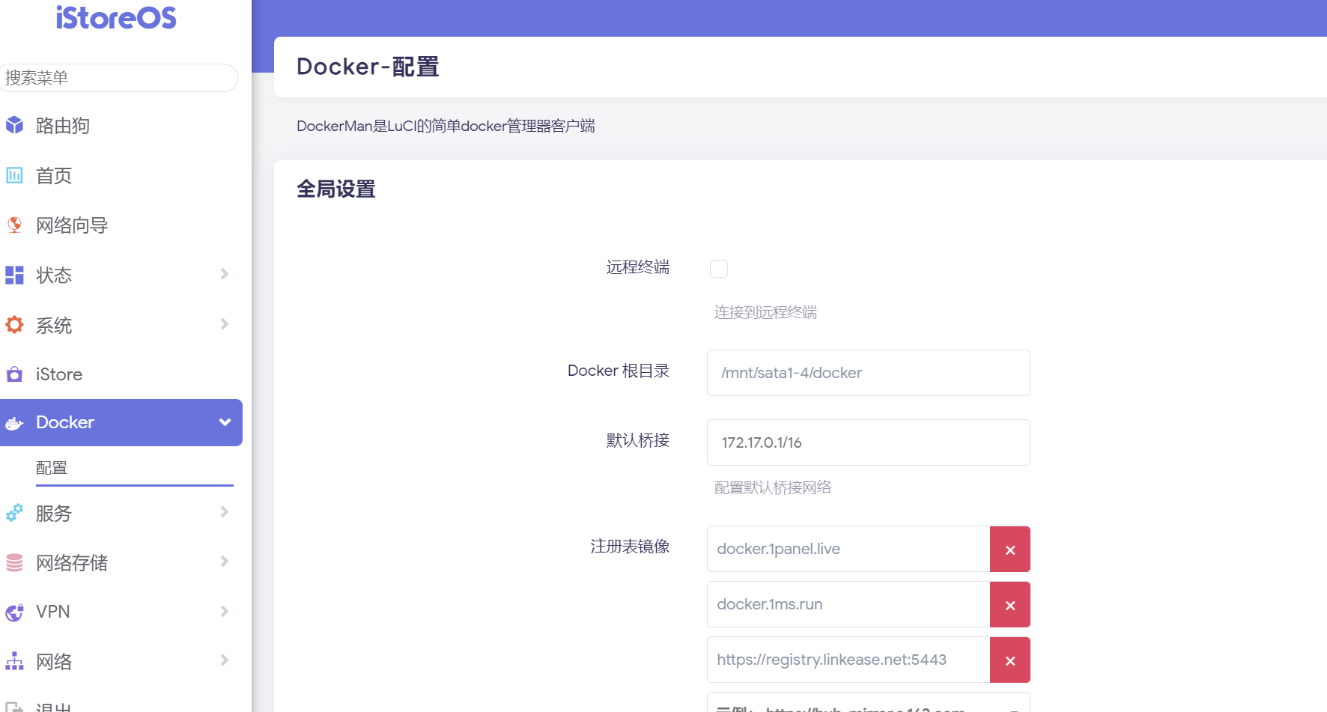
Task: Edit the docker.1panel.live mirror field
Action: (x=848, y=549)
